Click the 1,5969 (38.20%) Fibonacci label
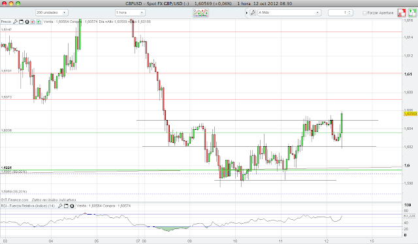 point(14,192)
